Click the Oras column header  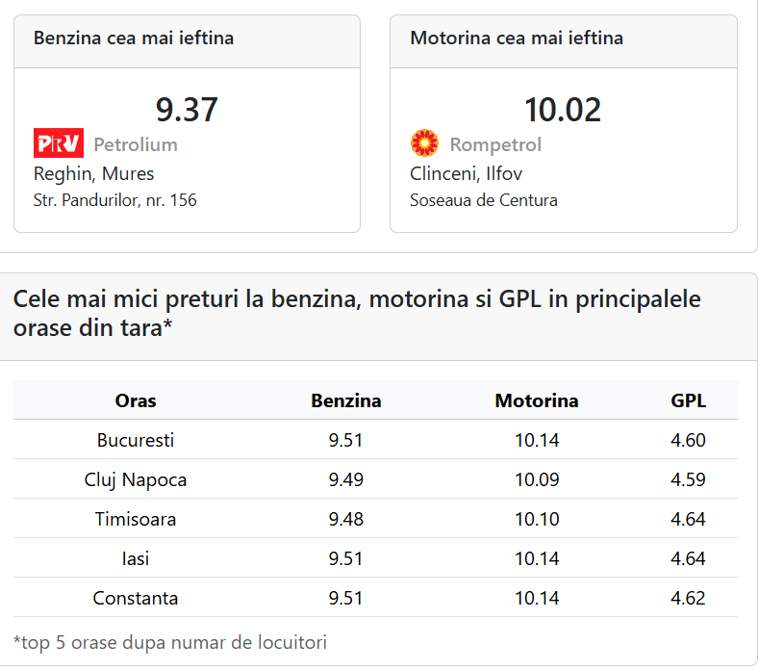(x=136, y=400)
